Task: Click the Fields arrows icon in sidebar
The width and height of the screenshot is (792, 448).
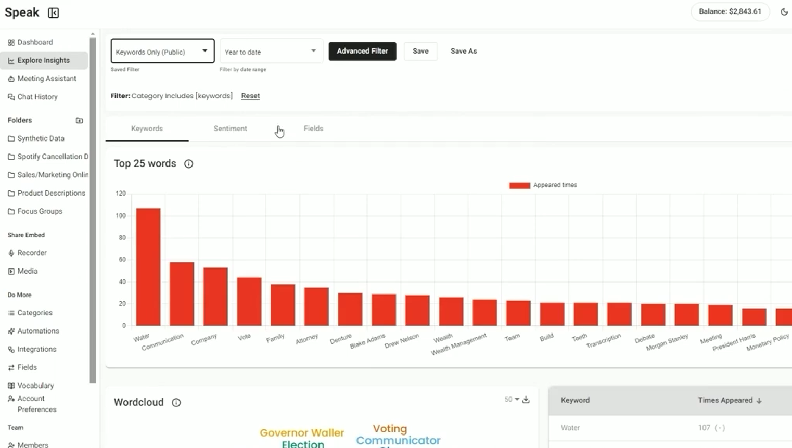Action: pos(11,367)
